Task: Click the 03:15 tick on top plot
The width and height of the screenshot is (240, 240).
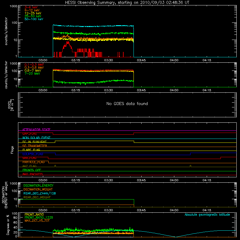Action: coord(76,60)
